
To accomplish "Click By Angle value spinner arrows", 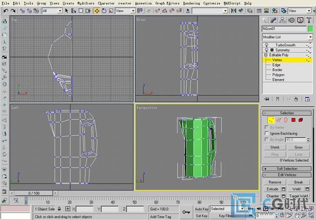I will [x=308, y=140].
